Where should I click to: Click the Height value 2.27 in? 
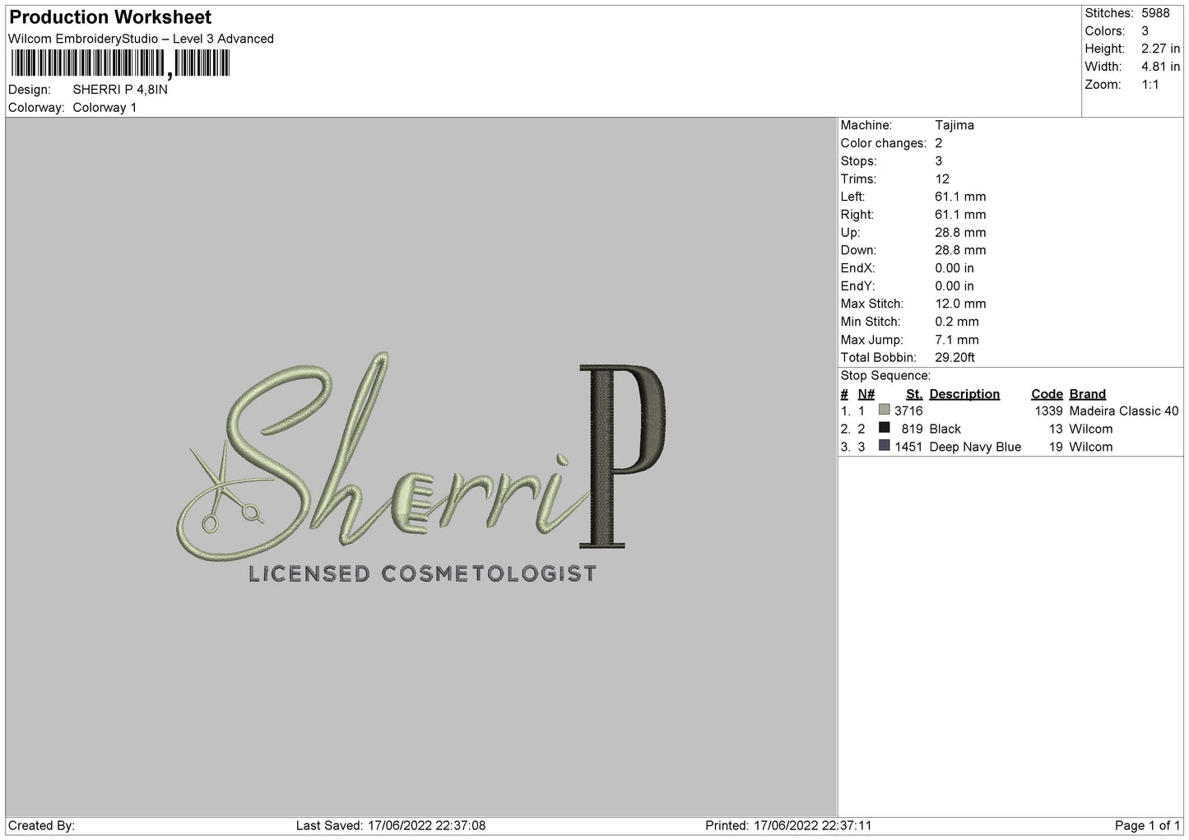tap(1160, 49)
